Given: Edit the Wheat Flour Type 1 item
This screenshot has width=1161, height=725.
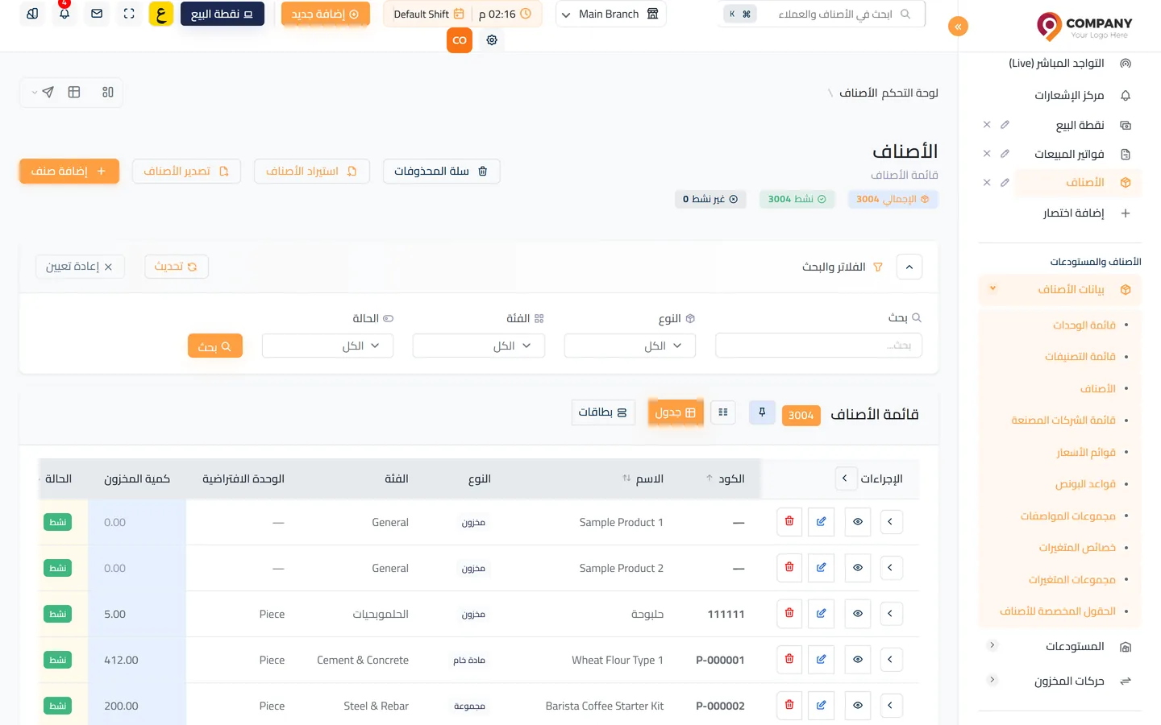Looking at the screenshot, I should [821, 660].
